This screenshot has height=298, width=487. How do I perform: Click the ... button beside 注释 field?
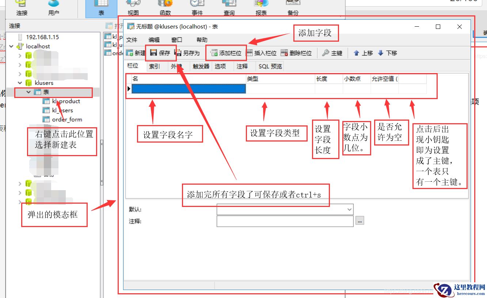pyautogui.click(x=360, y=221)
